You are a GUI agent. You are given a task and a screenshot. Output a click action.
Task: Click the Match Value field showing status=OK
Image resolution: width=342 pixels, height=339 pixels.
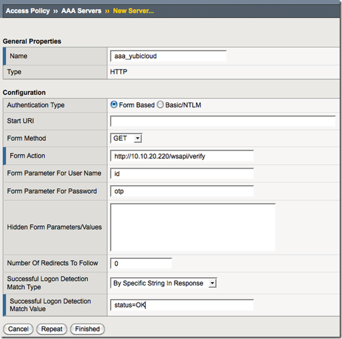[x=181, y=305]
